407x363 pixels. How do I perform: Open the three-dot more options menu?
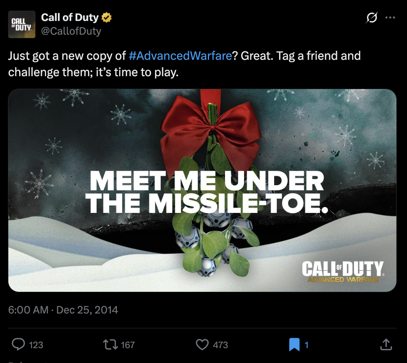click(390, 18)
